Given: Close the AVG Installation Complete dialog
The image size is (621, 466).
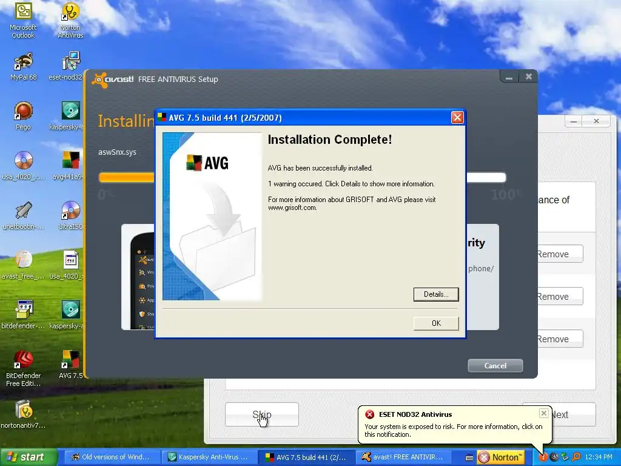Looking at the screenshot, I should [457, 117].
